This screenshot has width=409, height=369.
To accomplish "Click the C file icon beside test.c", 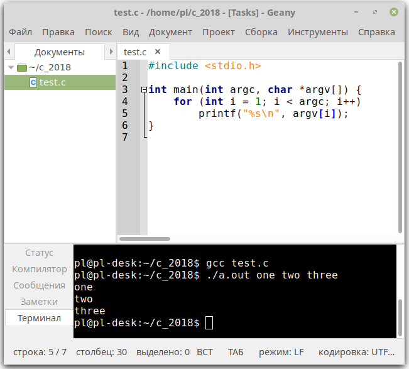I will click(x=33, y=82).
